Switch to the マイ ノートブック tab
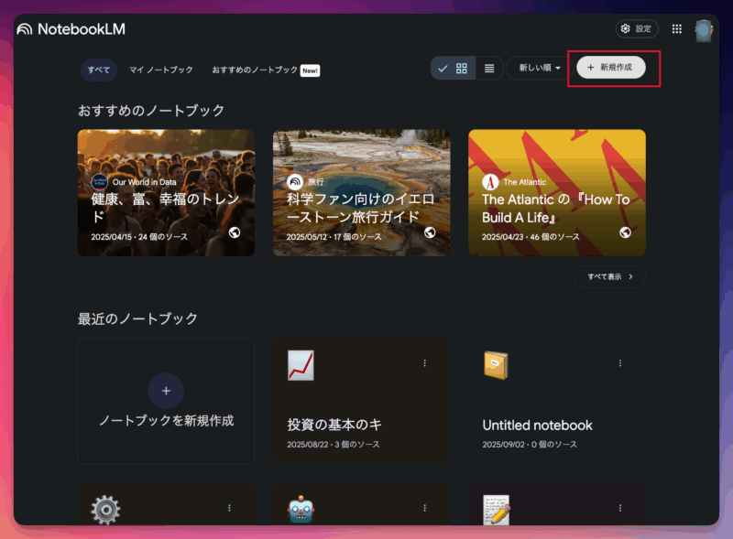 161,70
